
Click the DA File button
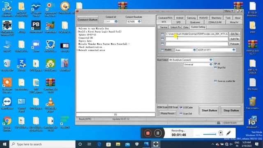click(x=234, y=34)
